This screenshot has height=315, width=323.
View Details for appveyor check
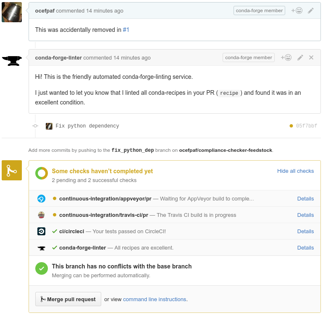305,199
